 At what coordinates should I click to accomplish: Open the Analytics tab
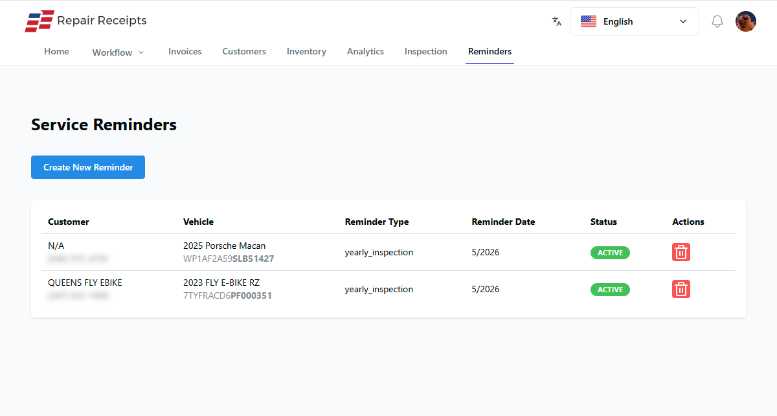[365, 51]
